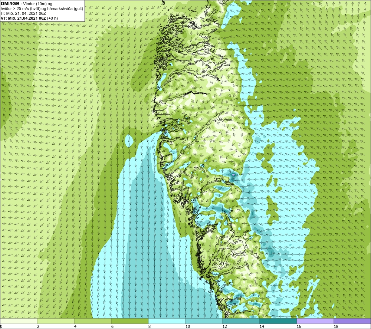Select the 8-10 m/s cyan swatch
Viewport: 371px width, 329px height.
(x=167, y=321)
